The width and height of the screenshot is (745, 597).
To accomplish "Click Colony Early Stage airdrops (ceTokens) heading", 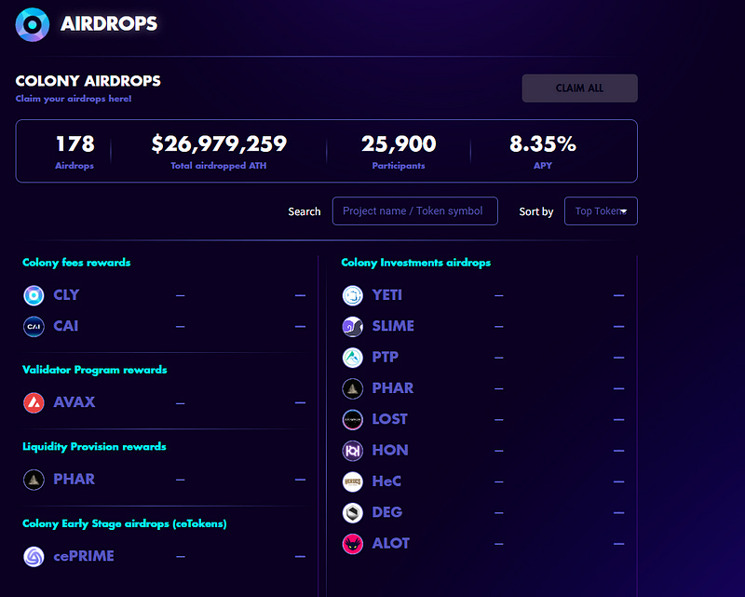I will 125,523.
